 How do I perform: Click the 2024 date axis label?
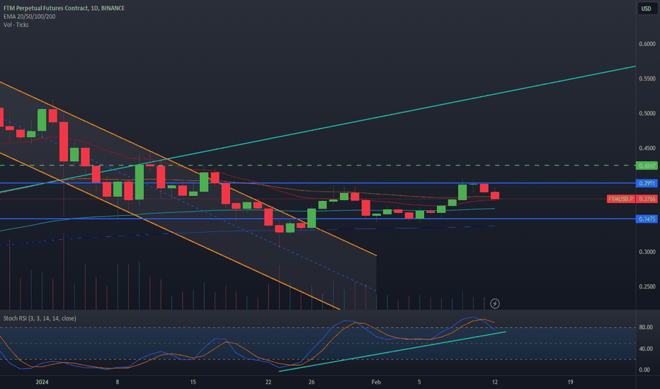coord(42,382)
